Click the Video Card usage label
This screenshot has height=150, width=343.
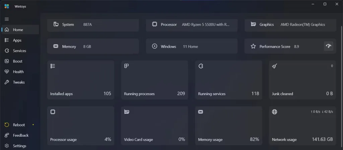[x=138, y=140]
